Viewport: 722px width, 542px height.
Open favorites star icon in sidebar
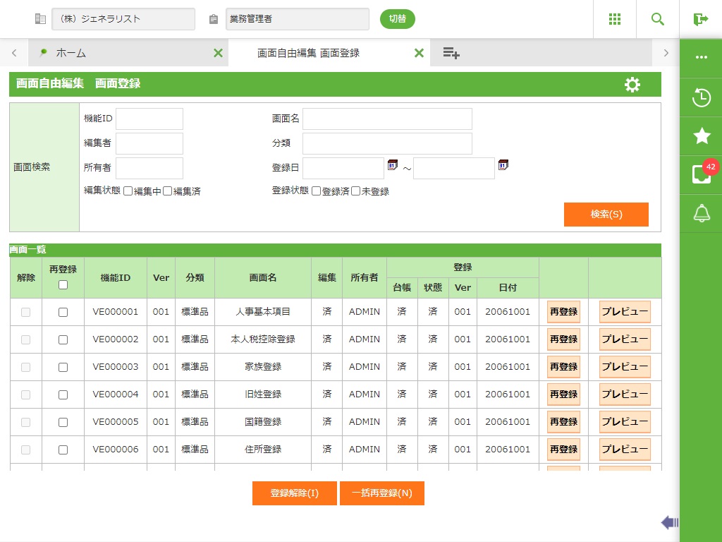click(701, 136)
